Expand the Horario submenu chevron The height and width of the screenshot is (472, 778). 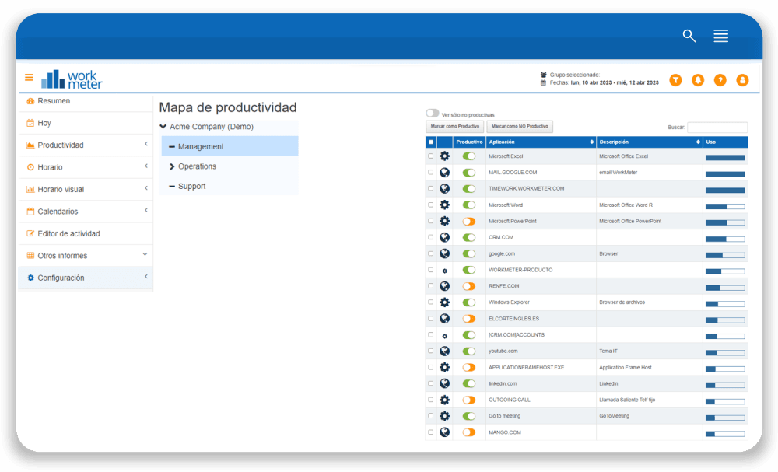(146, 166)
